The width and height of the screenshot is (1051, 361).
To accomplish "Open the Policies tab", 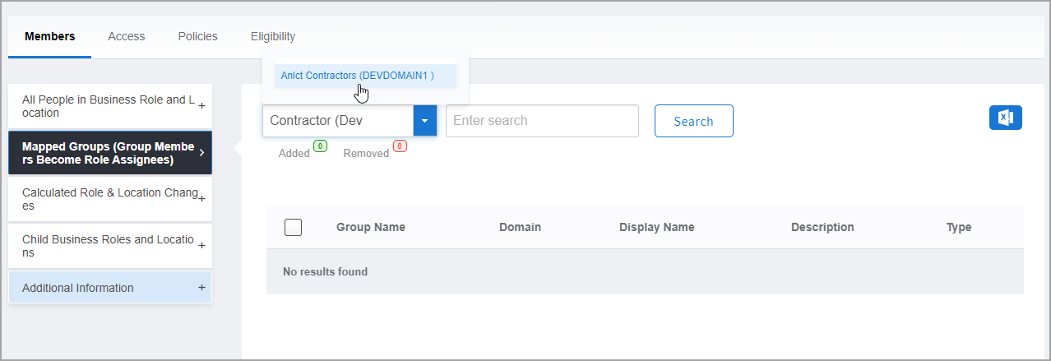I will [197, 36].
